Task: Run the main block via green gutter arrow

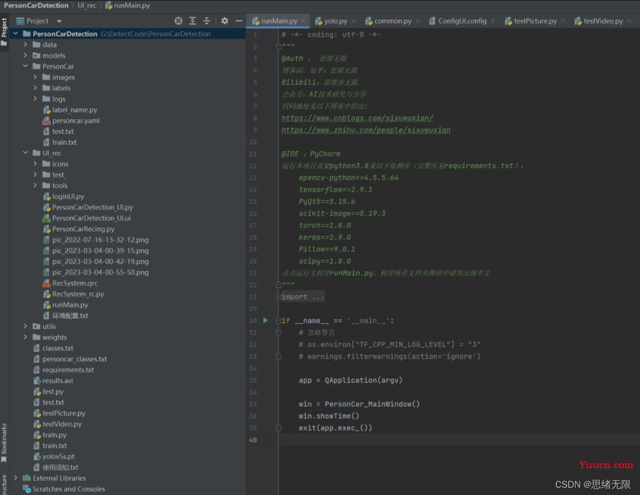Action: tap(266, 320)
